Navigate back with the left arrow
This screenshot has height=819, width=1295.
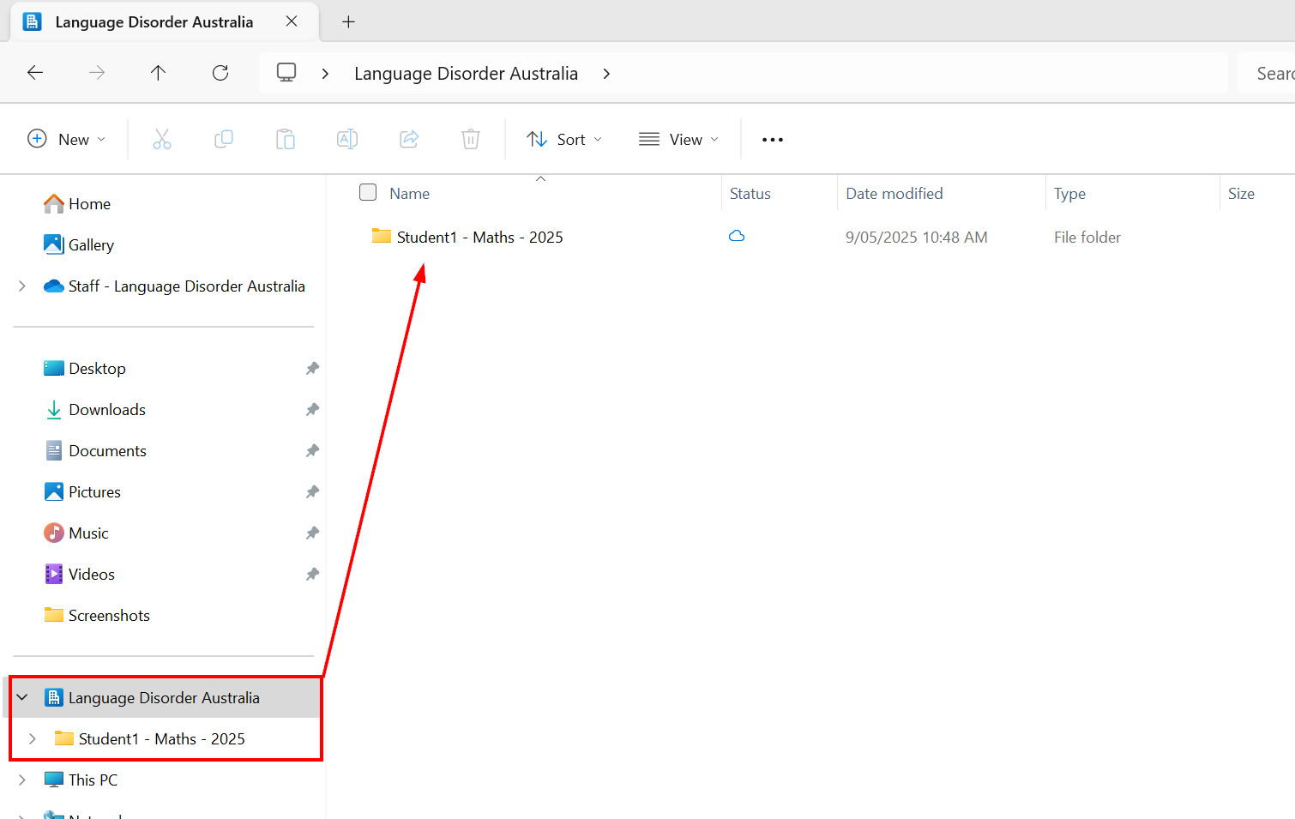35,73
